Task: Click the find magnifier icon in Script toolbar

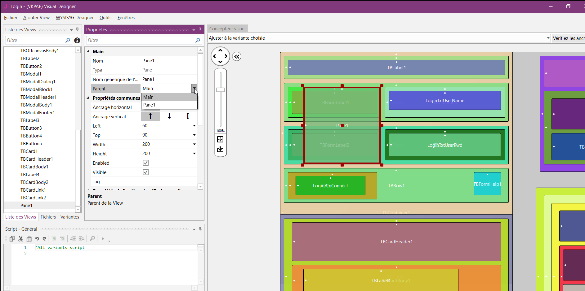Action: tap(92, 239)
